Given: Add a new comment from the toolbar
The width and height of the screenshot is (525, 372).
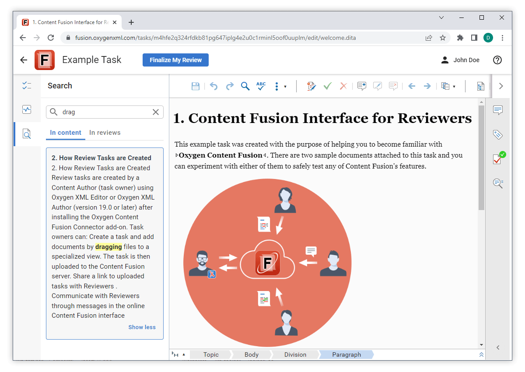Looking at the screenshot, I should (x=362, y=86).
